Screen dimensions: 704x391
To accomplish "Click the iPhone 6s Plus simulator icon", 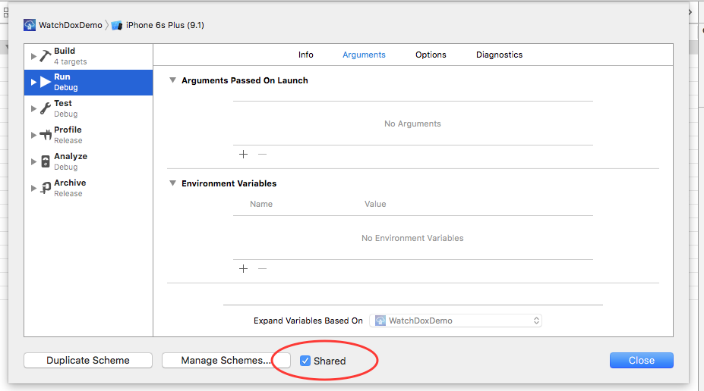I will [x=117, y=25].
